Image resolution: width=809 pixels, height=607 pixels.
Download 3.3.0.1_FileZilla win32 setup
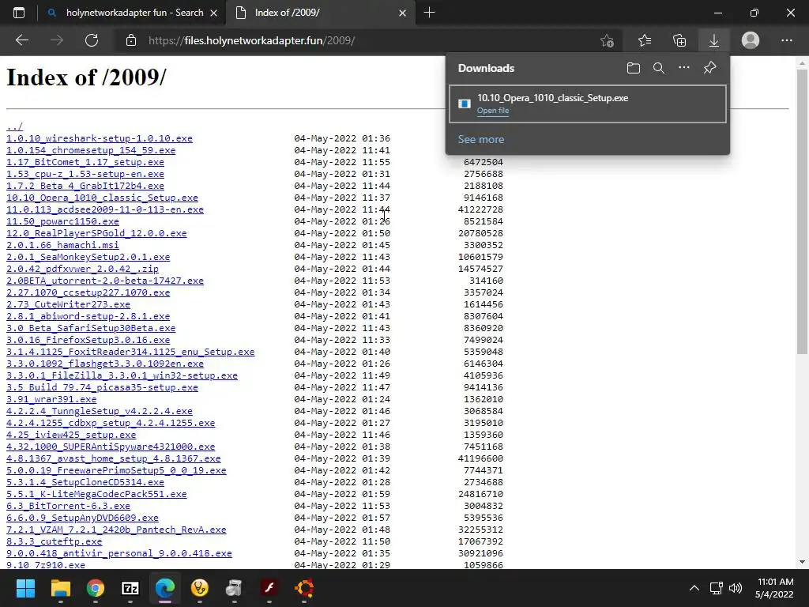(122, 375)
